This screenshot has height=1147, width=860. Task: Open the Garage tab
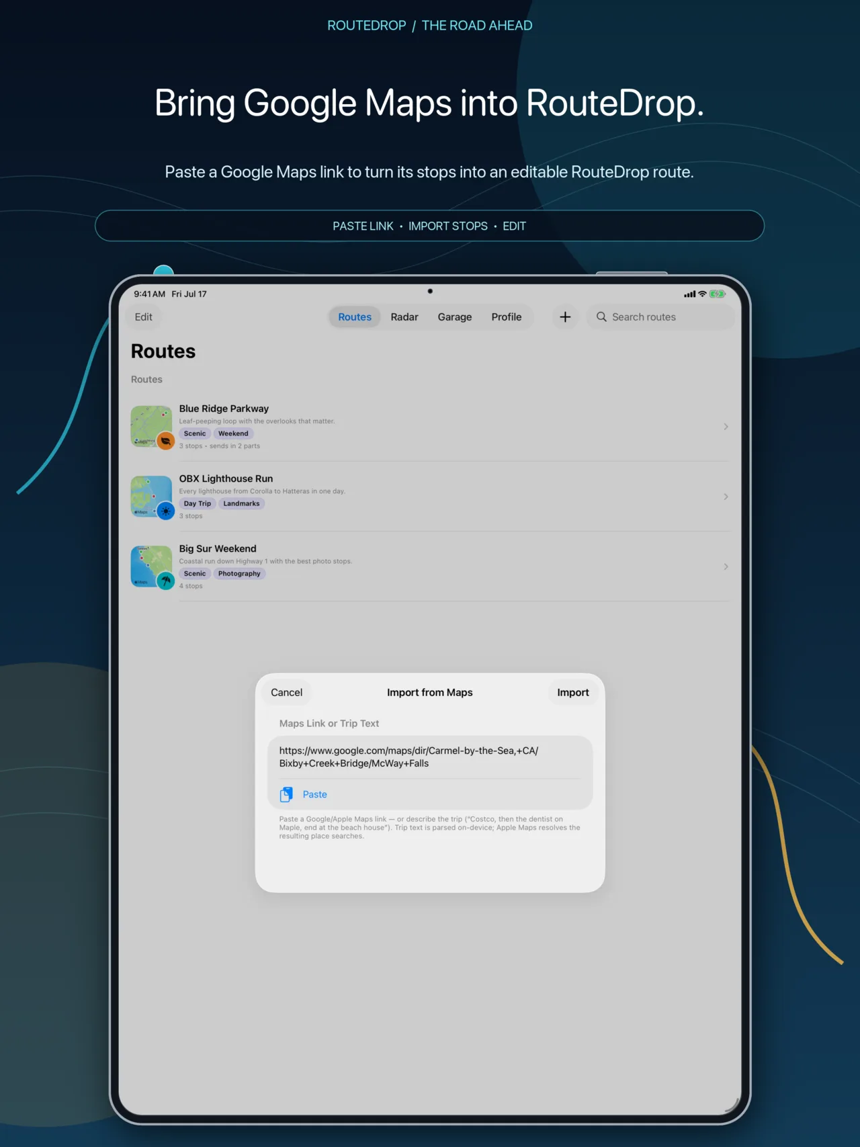click(455, 316)
